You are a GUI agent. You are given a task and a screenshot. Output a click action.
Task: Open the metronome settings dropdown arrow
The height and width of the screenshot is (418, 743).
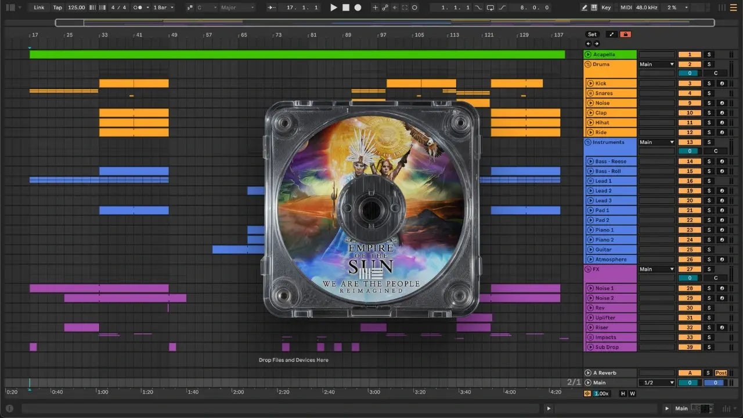point(147,8)
